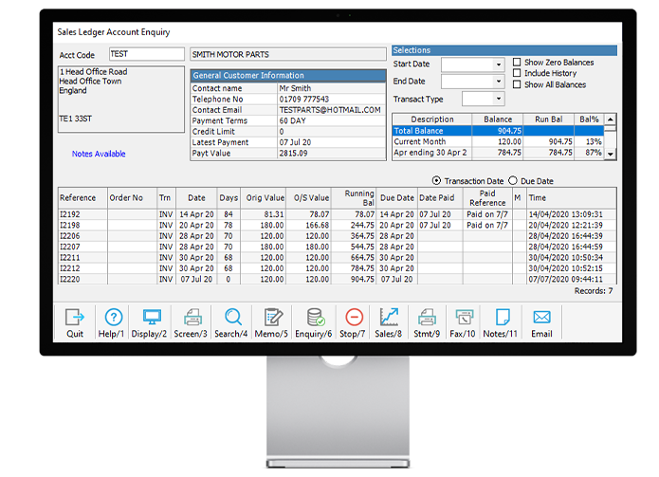Select Apr ending 30 Apr row
The image size is (659, 477).
point(498,153)
